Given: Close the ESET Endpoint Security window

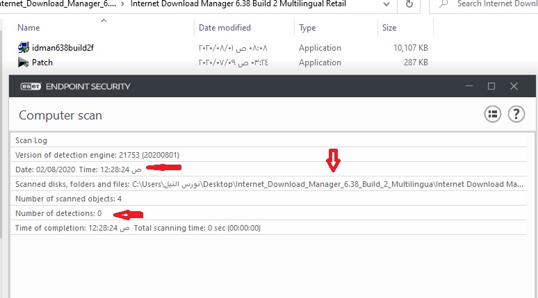Looking at the screenshot, I should click(x=514, y=87).
